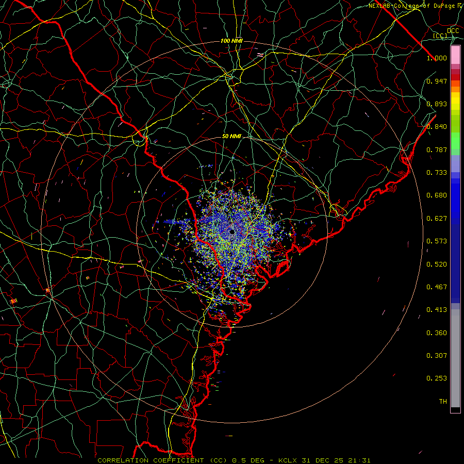Click the 0.627 legend value
Viewport: 464px width, 464px height.
point(437,219)
